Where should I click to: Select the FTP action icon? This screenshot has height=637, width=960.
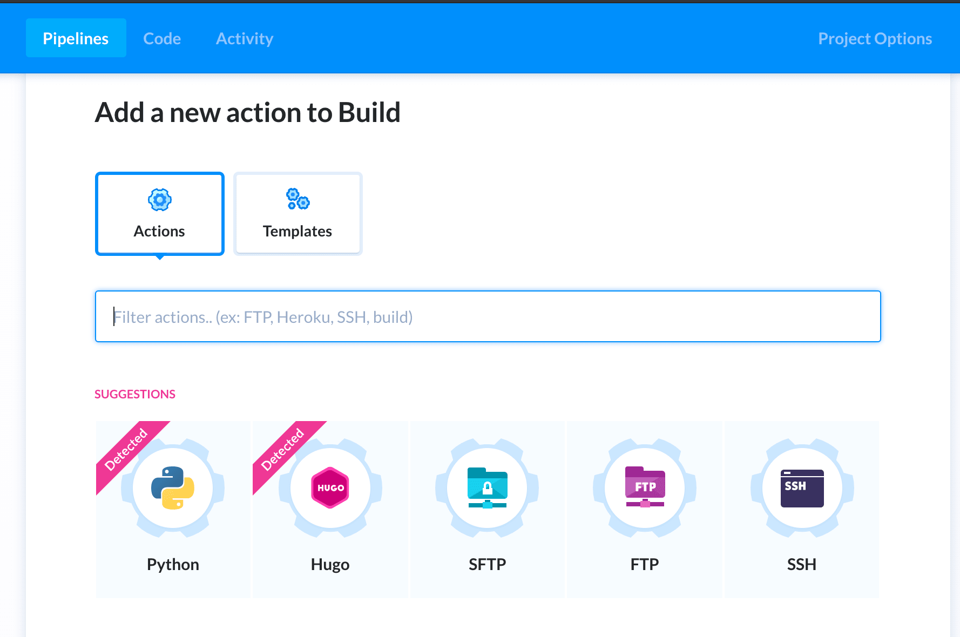[x=645, y=487]
